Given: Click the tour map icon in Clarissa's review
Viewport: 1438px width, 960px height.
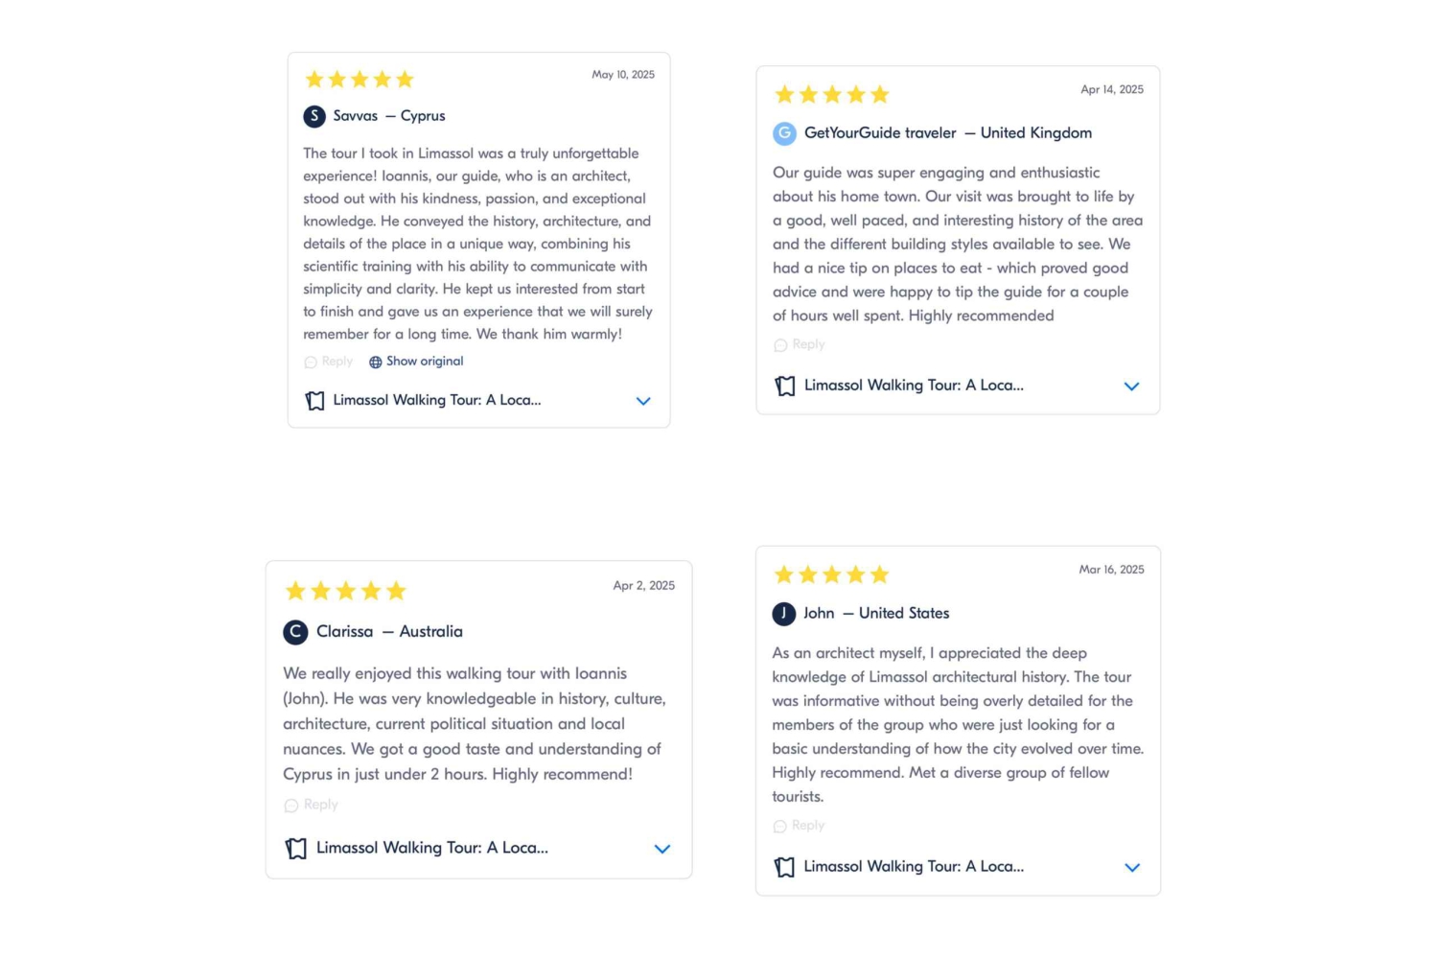Looking at the screenshot, I should point(296,849).
